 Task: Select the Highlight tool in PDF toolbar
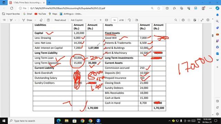click(x=11, y=20)
